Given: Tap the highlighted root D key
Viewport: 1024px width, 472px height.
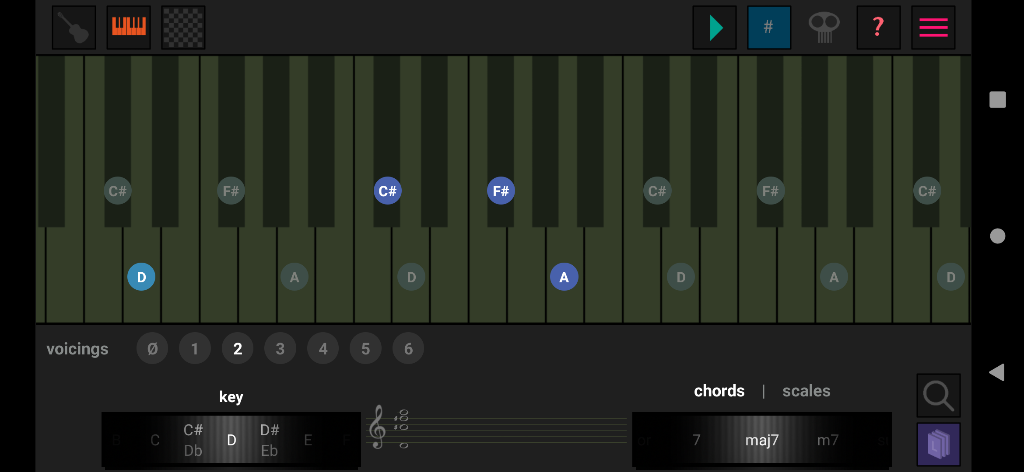Looking at the screenshot, I should pos(141,277).
